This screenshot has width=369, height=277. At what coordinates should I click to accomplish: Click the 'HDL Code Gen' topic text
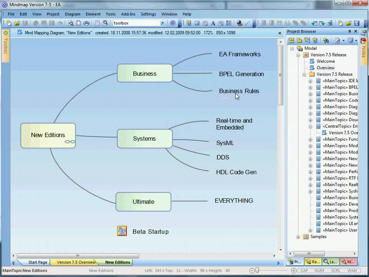click(236, 172)
